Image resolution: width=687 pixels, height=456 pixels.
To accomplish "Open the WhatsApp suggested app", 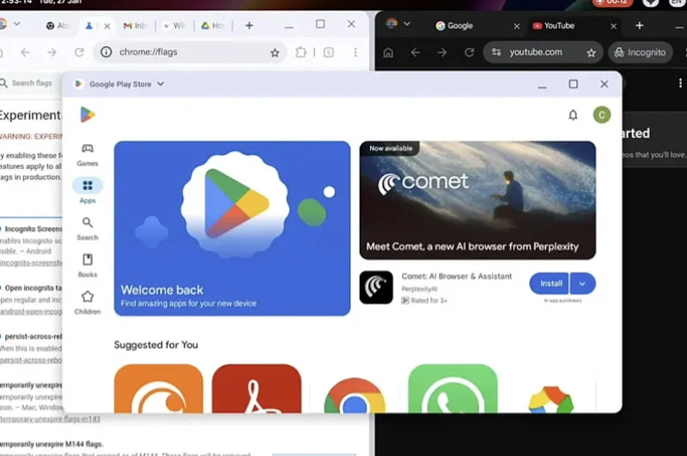I will tap(453, 388).
